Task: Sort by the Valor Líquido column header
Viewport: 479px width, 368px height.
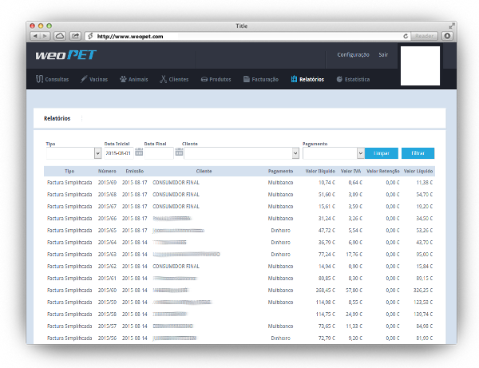Action: click(418, 171)
